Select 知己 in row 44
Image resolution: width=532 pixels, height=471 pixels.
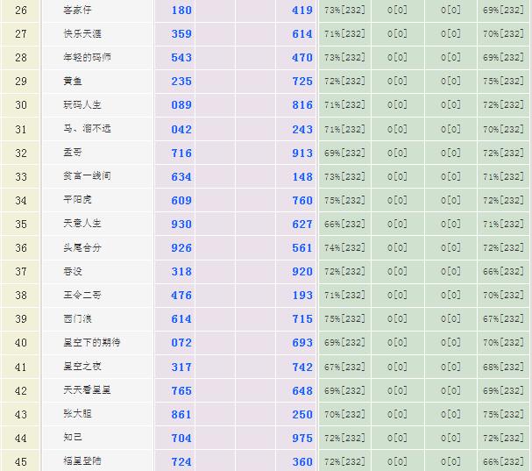pos(74,437)
